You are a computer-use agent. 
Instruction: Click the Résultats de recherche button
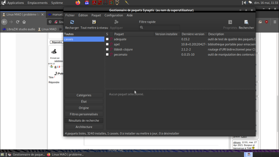[x=84, y=121]
